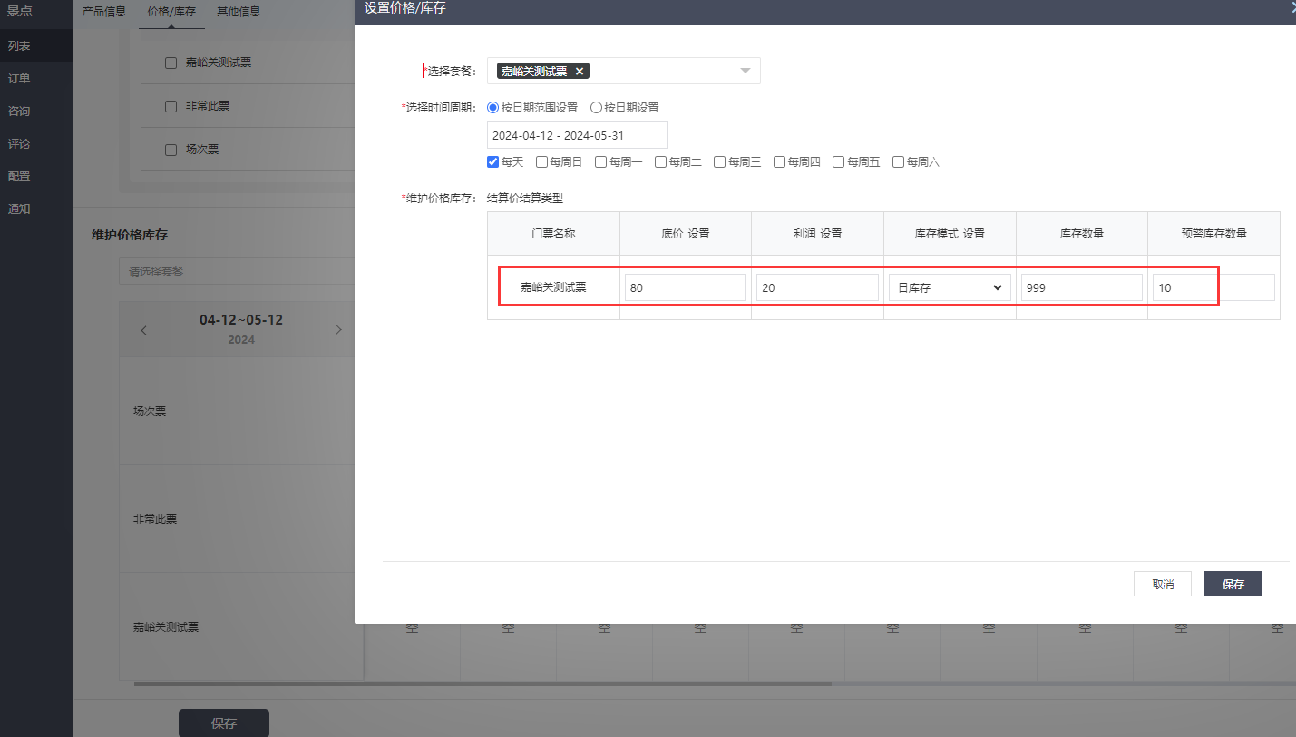Check the 每周日 checkbox

pyautogui.click(x=541, y=162)
